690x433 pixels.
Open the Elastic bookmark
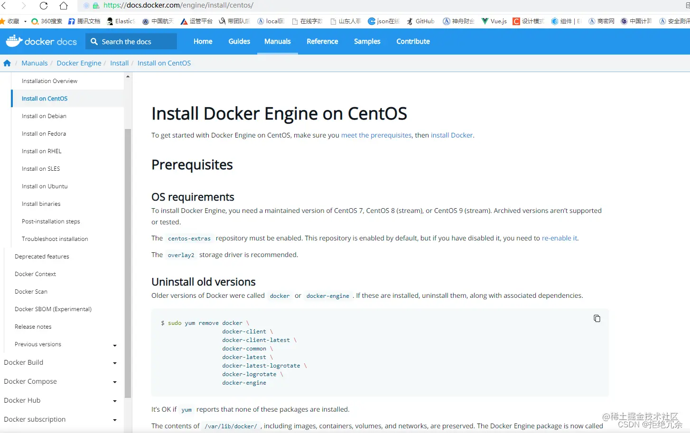tap(121, 21)
